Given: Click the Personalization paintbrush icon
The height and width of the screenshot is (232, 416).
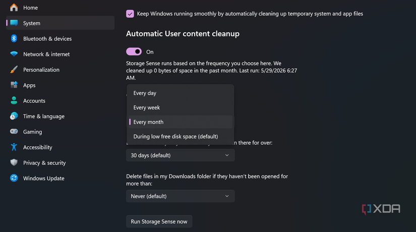Looking at the screenshot, I should point(14,70).
